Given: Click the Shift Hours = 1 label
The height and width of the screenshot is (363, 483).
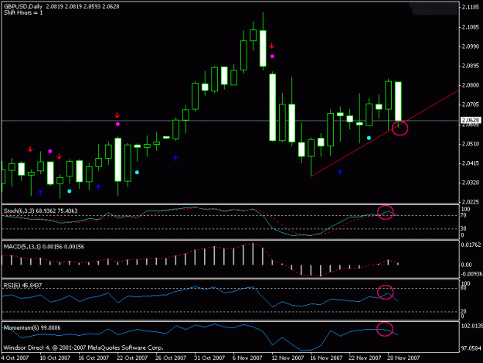Looking at the screenshot, I should click(x=23, y=12).
